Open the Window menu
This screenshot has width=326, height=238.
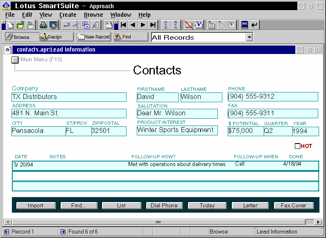coord(120,15)
